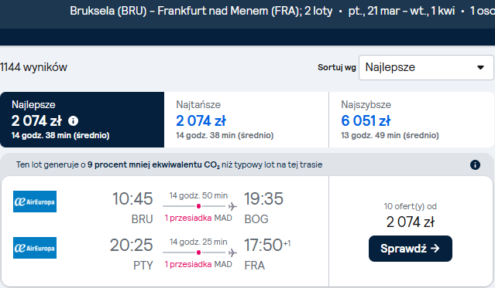Viewport: 495px width, 288px height.
Task: Click the dates pt., 21 mar – wt., 1 kwi
Action: 401,11
